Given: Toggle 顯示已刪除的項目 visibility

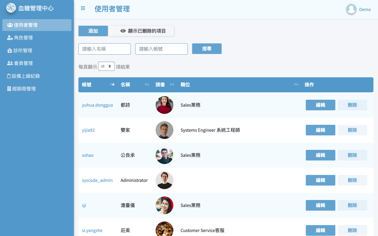Looking at the screenshot, I should (141, 31).
